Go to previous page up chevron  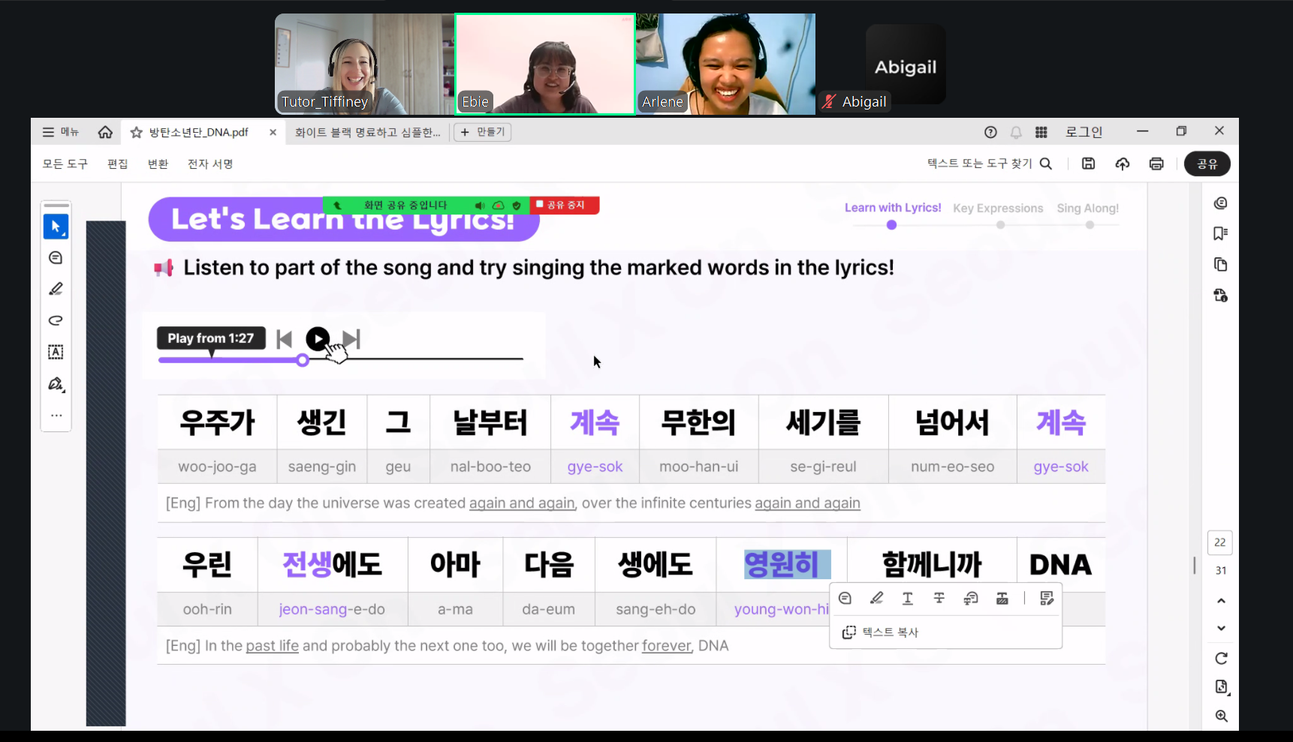pos(1221,601)
